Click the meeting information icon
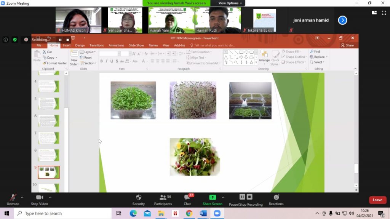390x219 pixels. click(5, 40)
